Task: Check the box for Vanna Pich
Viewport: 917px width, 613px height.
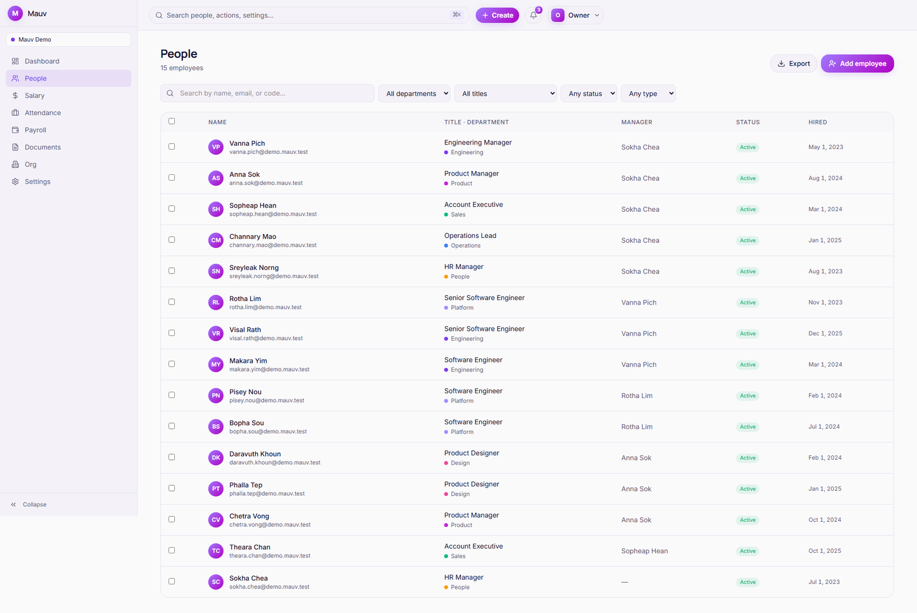Action: [172, 147]
